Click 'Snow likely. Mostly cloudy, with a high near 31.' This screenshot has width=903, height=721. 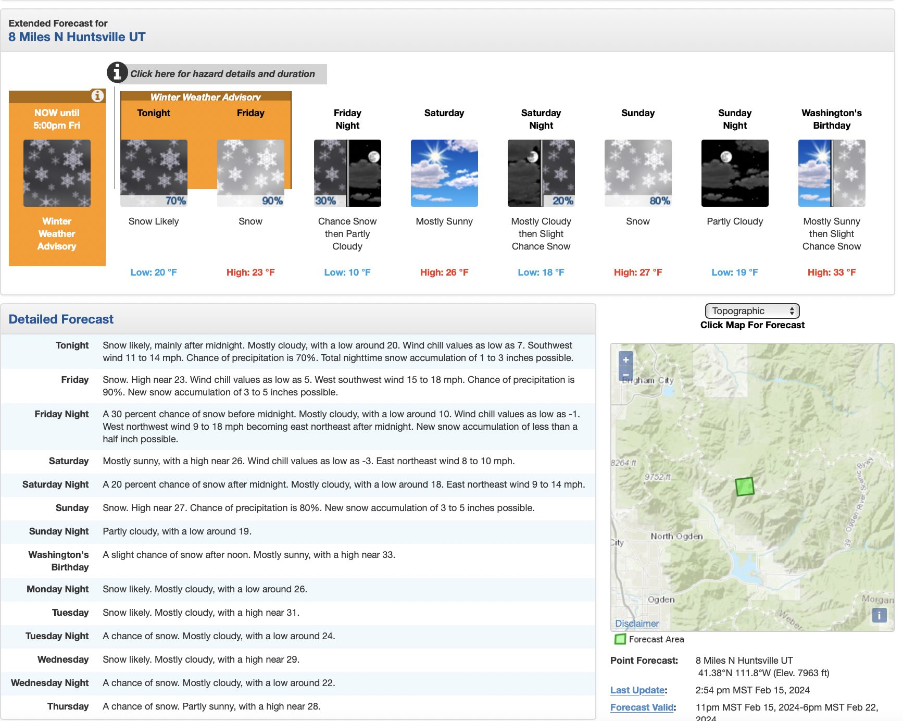(x=201, y=613)
